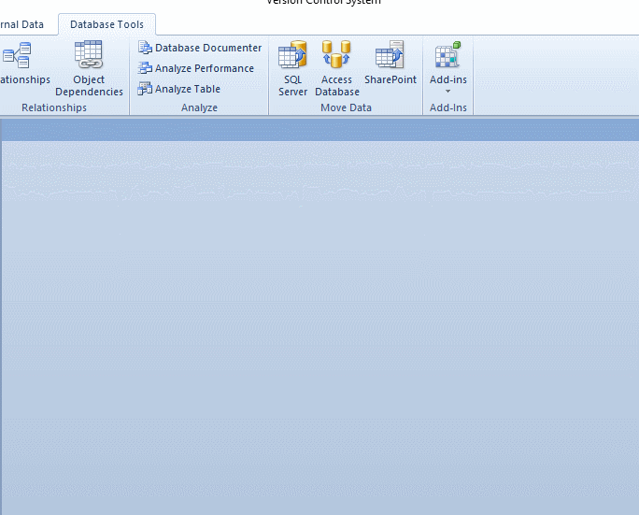The width and height of the screenshot is (639, 515).
Task: Click the Add-ins icon
Action: click(447, 54)
